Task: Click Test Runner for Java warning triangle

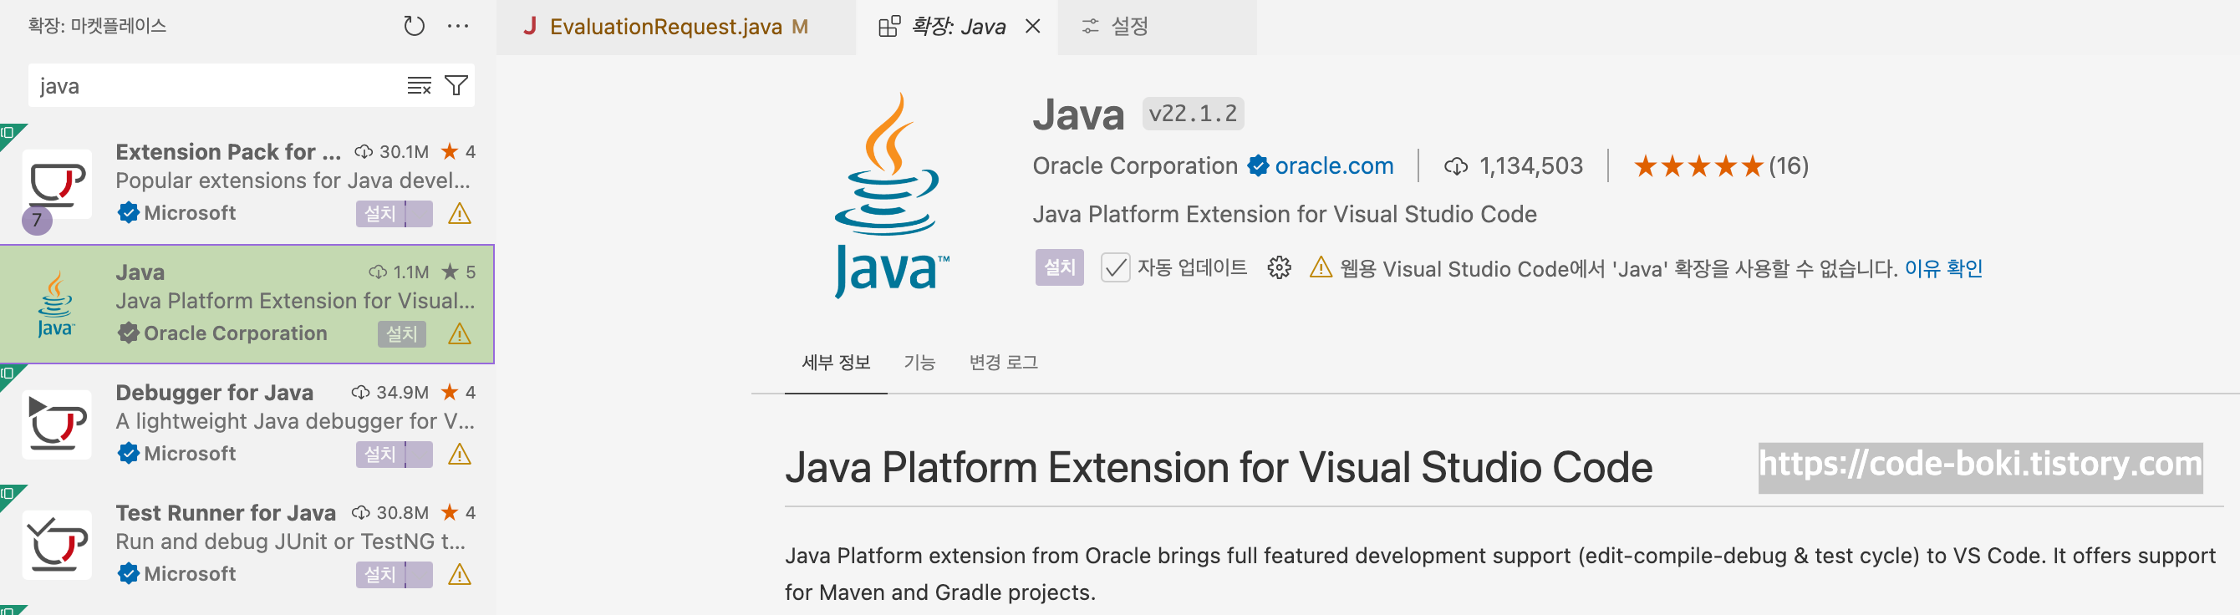Action: point(459,574)
